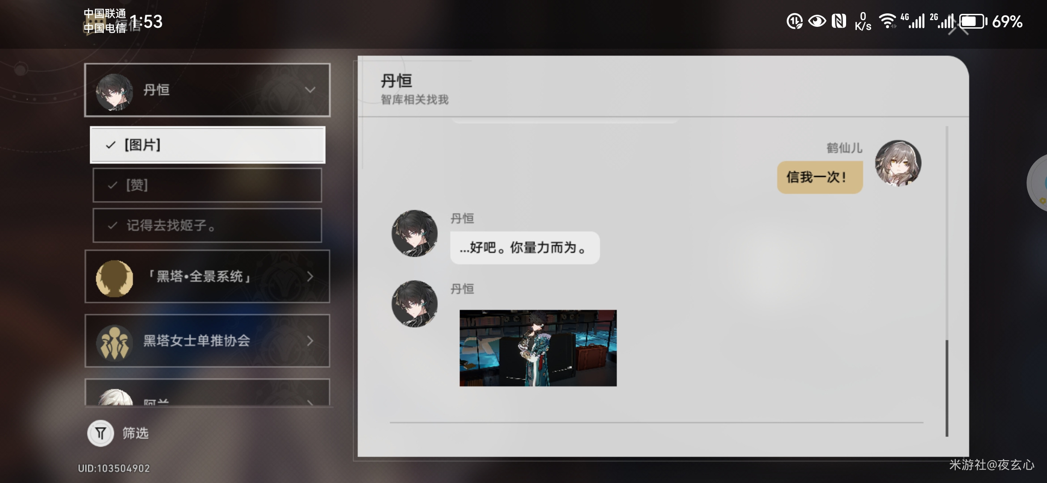
Task: Select the checked [赞] conversation entry
Action: click(x=207, y=185)
